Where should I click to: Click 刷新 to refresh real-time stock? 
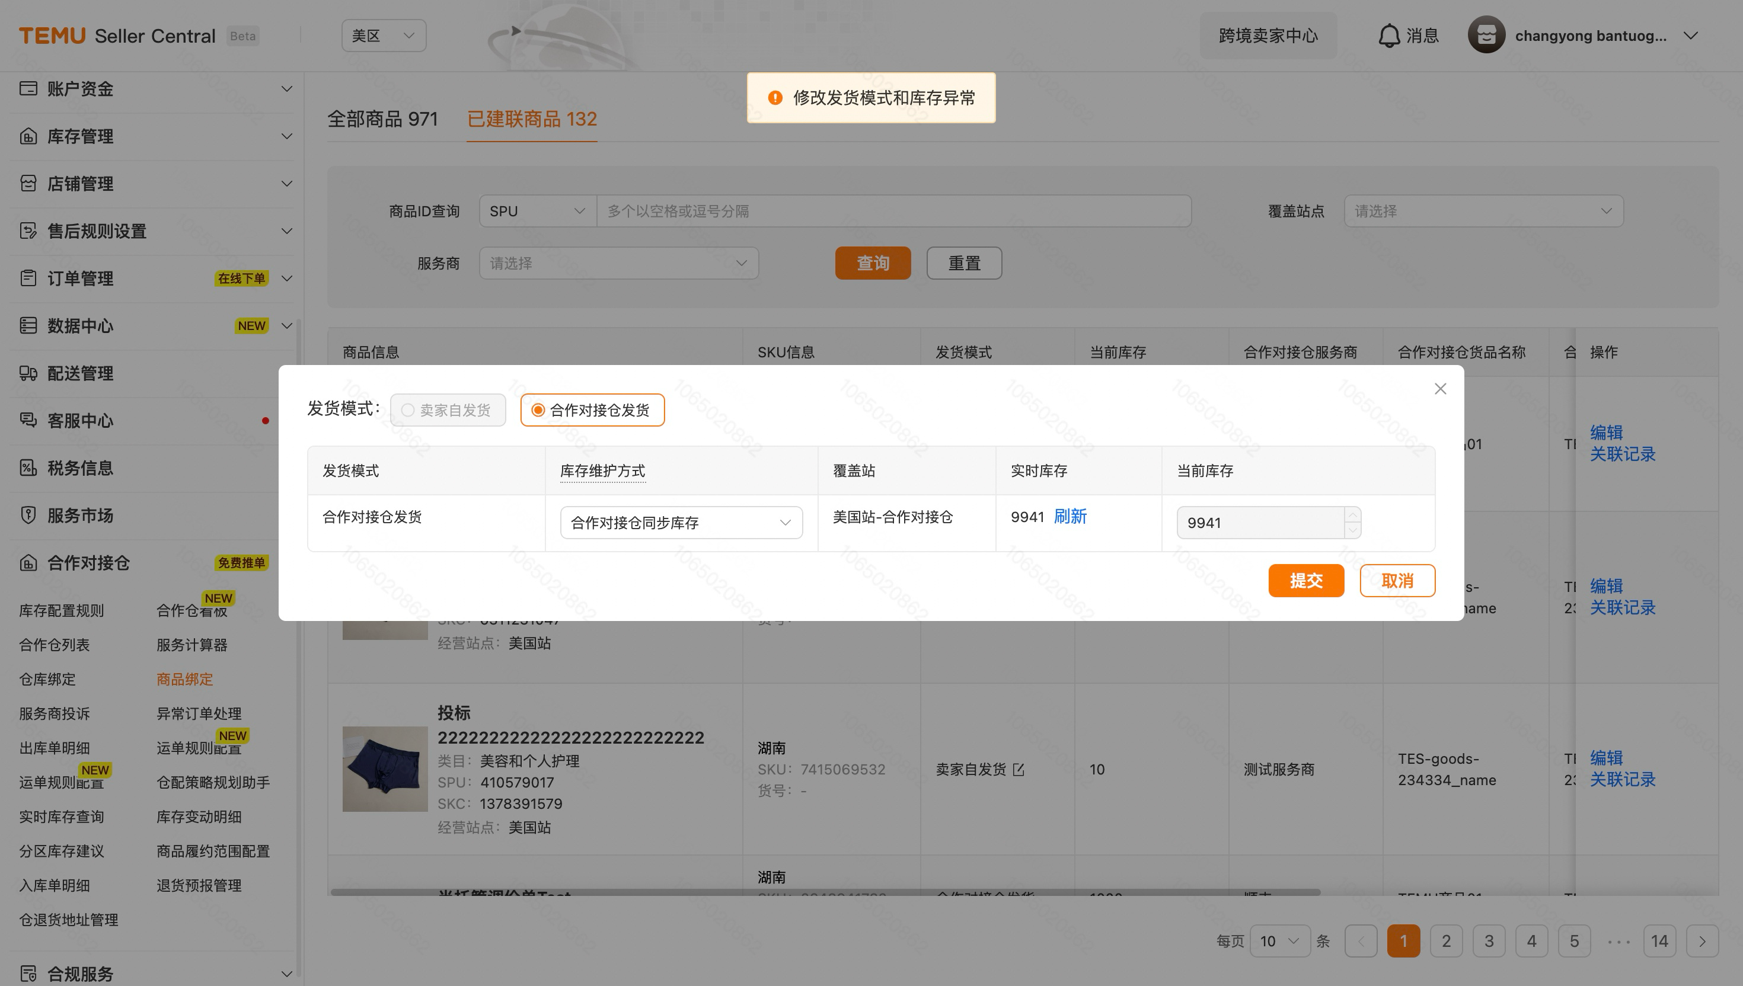[1070, 517]
